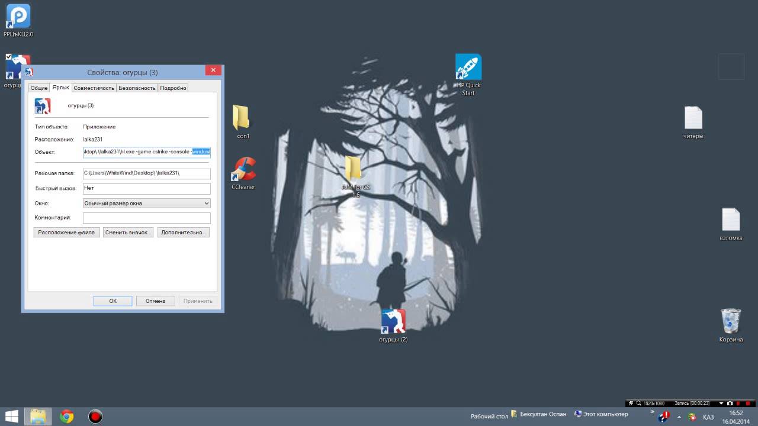
Task: Click the recorder overlay window-mode icon
Action: tap(631, 403)
